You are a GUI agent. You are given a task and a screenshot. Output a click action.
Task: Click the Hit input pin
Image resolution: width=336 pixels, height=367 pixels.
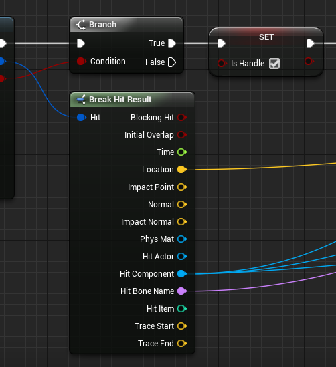pos(81,118)
